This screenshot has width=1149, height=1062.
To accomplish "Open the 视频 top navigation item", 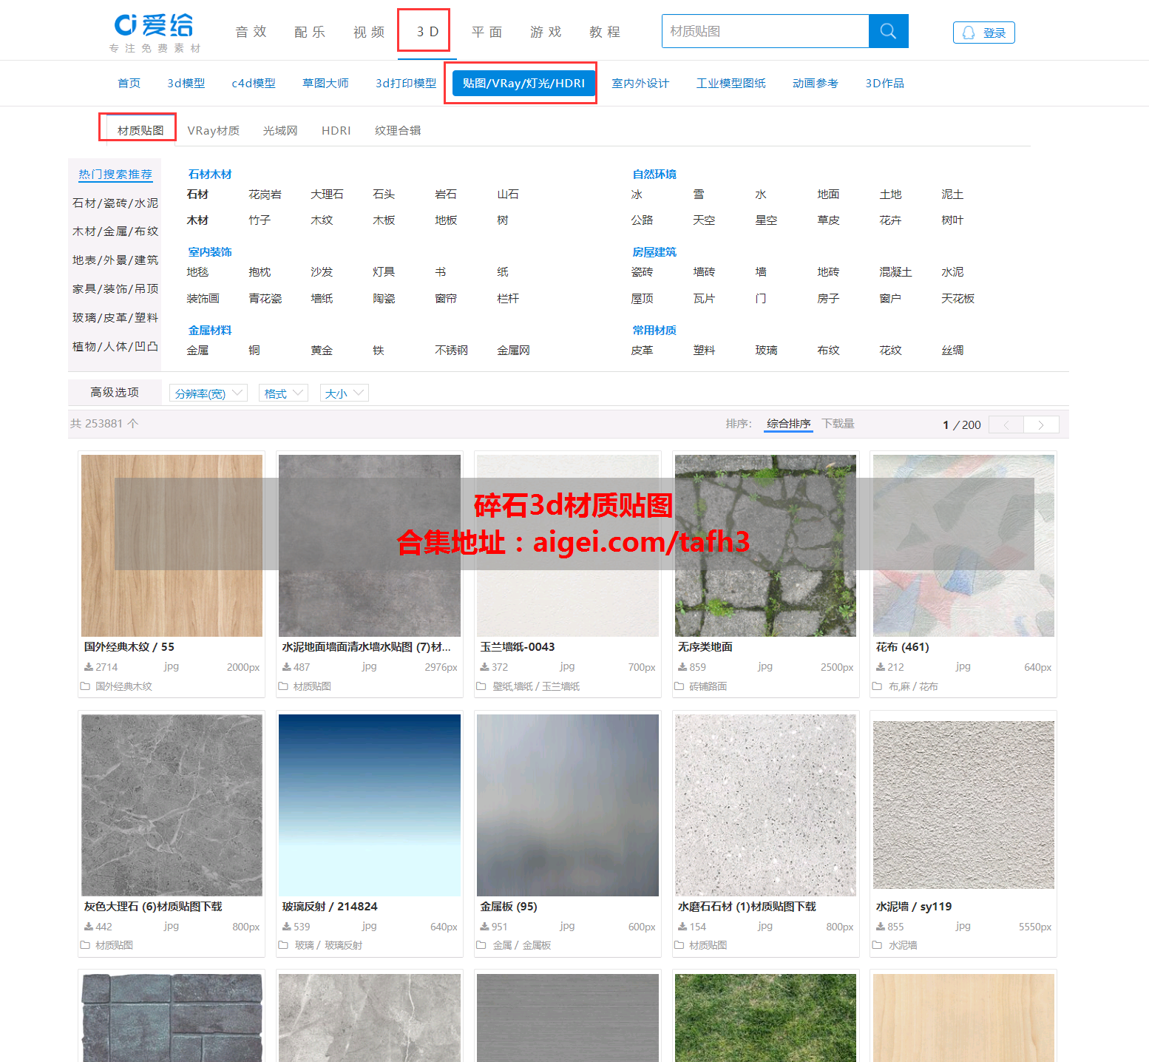I will (370, 32).
